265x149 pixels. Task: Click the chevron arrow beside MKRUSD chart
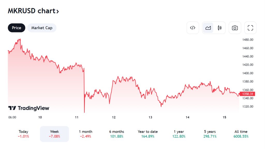(x=58, y=11)
